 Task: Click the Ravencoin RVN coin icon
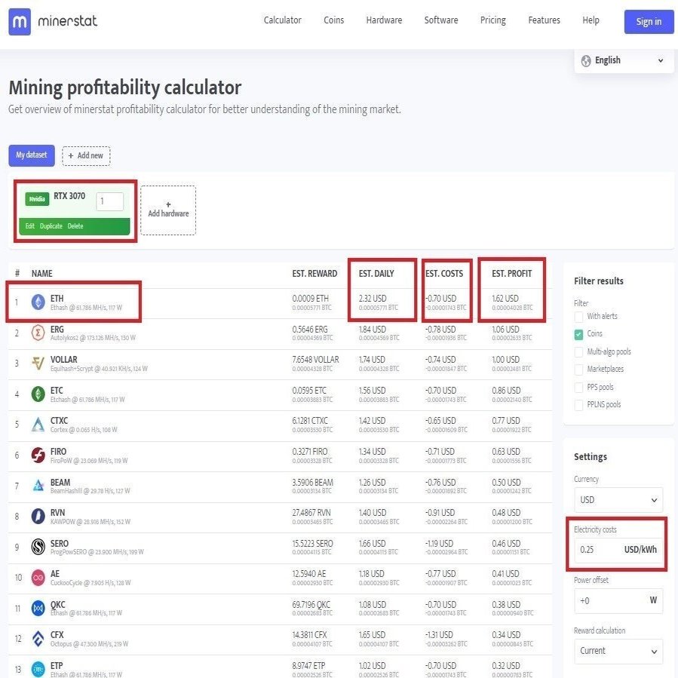click(x=38, y=517)
